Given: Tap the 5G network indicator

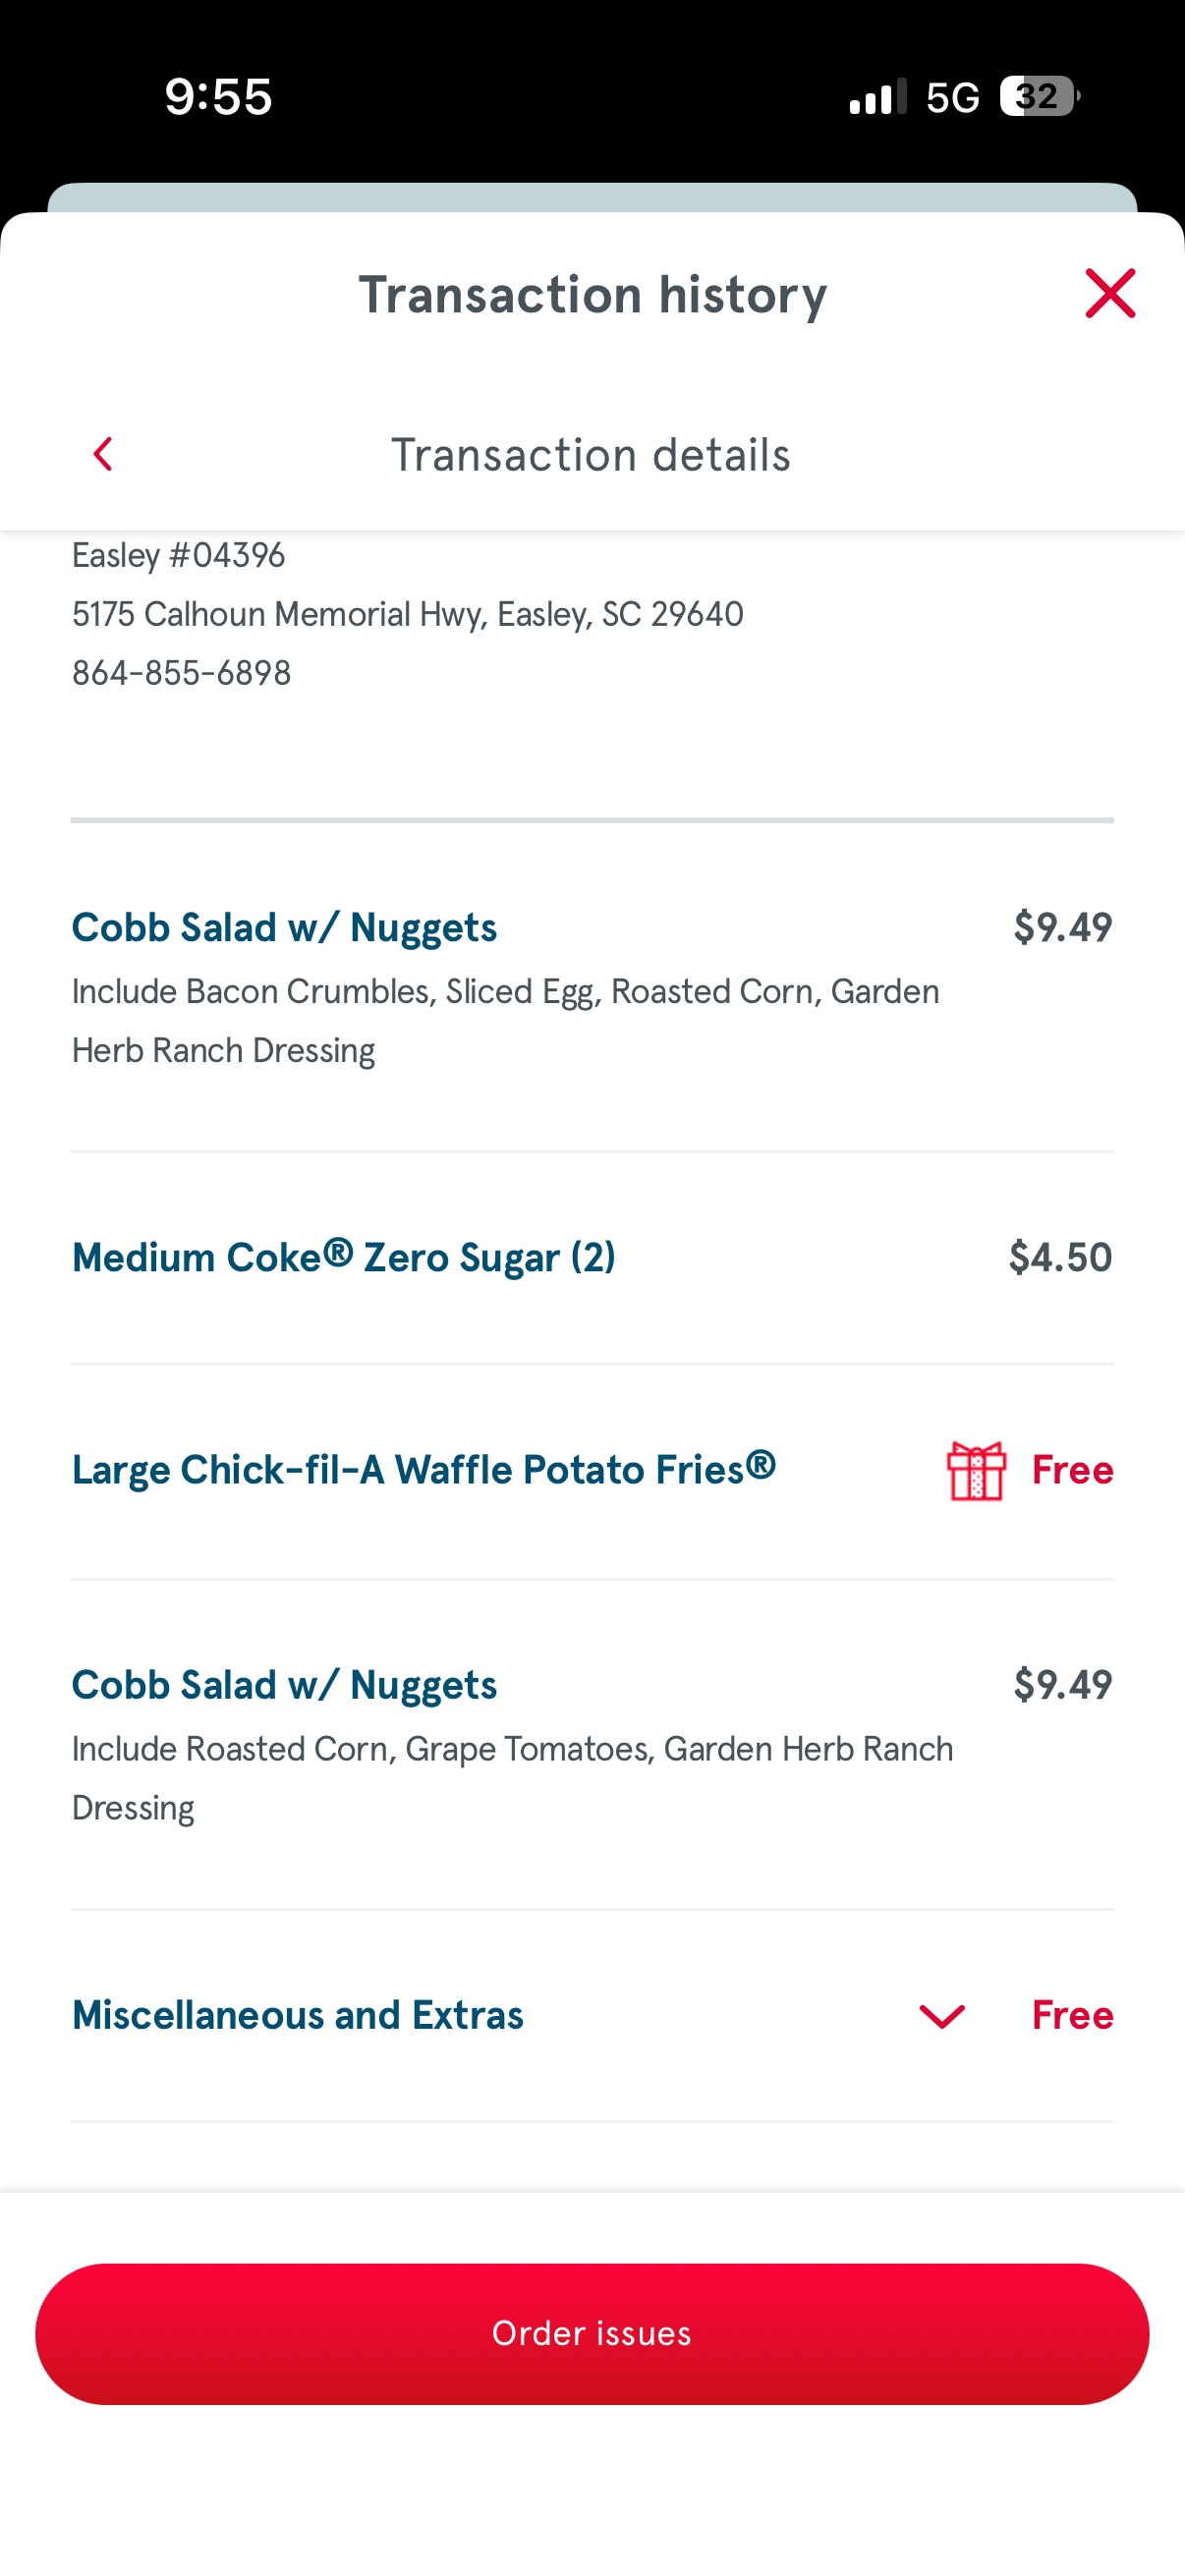Looking at the screenshot, I should coord(952,97).
